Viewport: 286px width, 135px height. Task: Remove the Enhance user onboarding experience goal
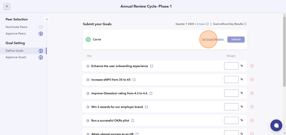coord(252,66)
